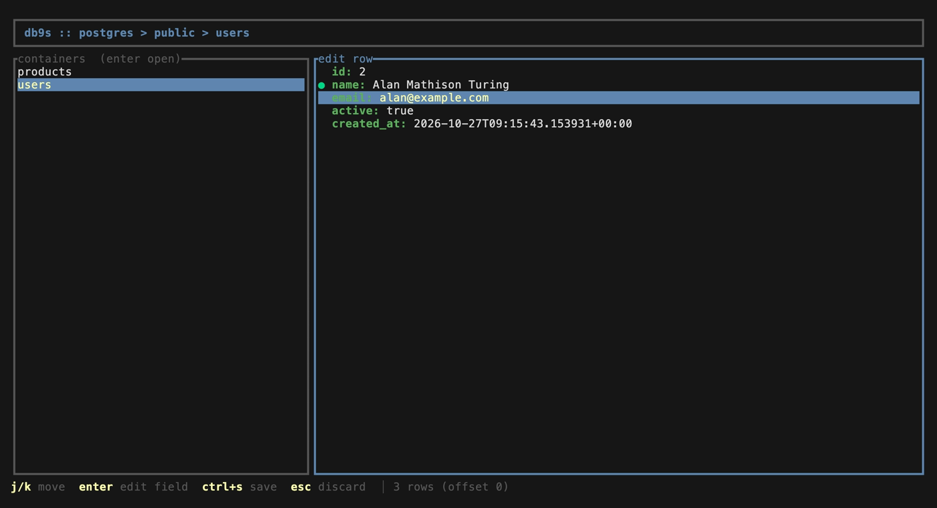Click the email field label
Image resolution: width=937 pixels, height=508 pixels.
(x=352, y=98)
